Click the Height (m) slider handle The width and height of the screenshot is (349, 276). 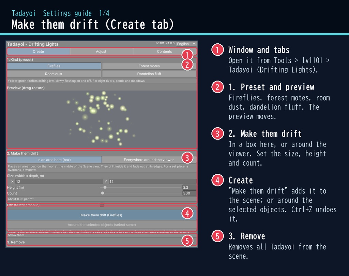point(105,187)
